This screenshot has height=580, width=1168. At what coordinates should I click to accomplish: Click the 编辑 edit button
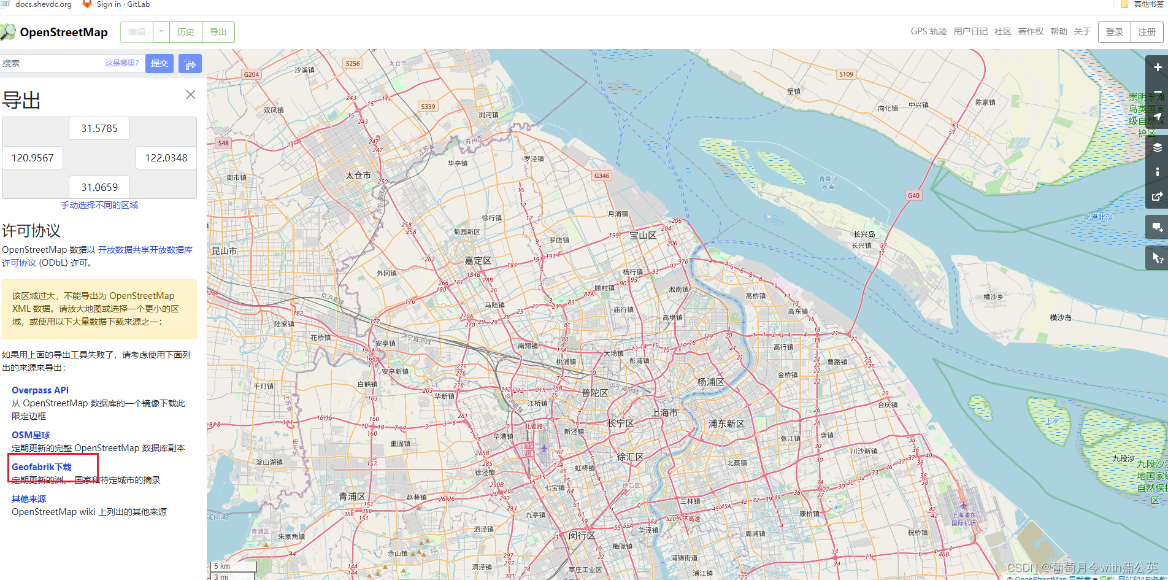pos(137,32)
